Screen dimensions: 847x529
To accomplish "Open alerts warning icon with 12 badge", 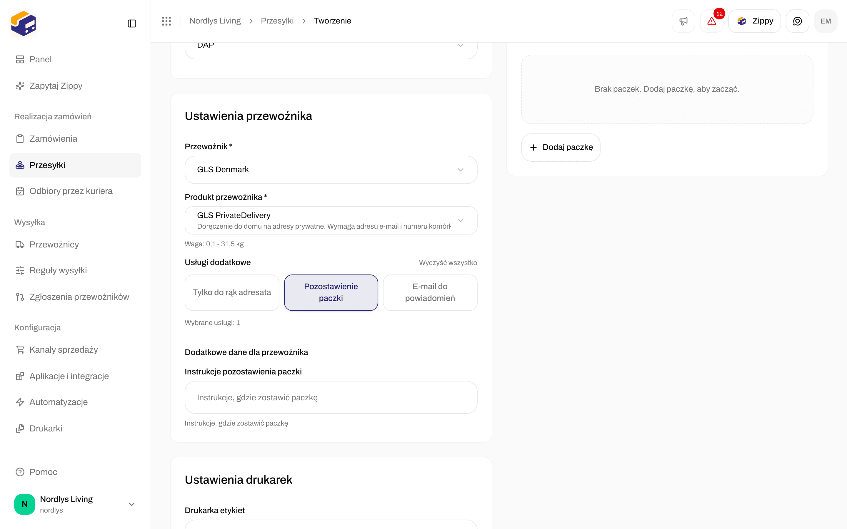I will (711, 21).
